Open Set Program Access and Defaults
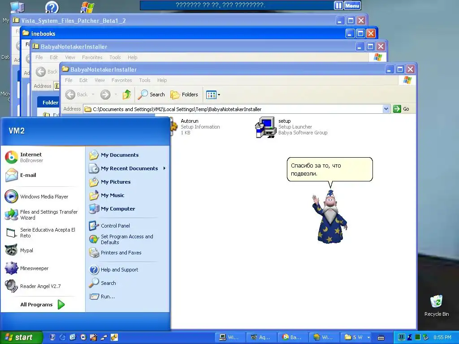 pos(128,239)
